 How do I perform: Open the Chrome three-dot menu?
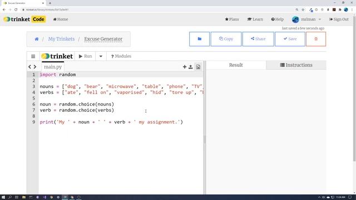point(352,10)
